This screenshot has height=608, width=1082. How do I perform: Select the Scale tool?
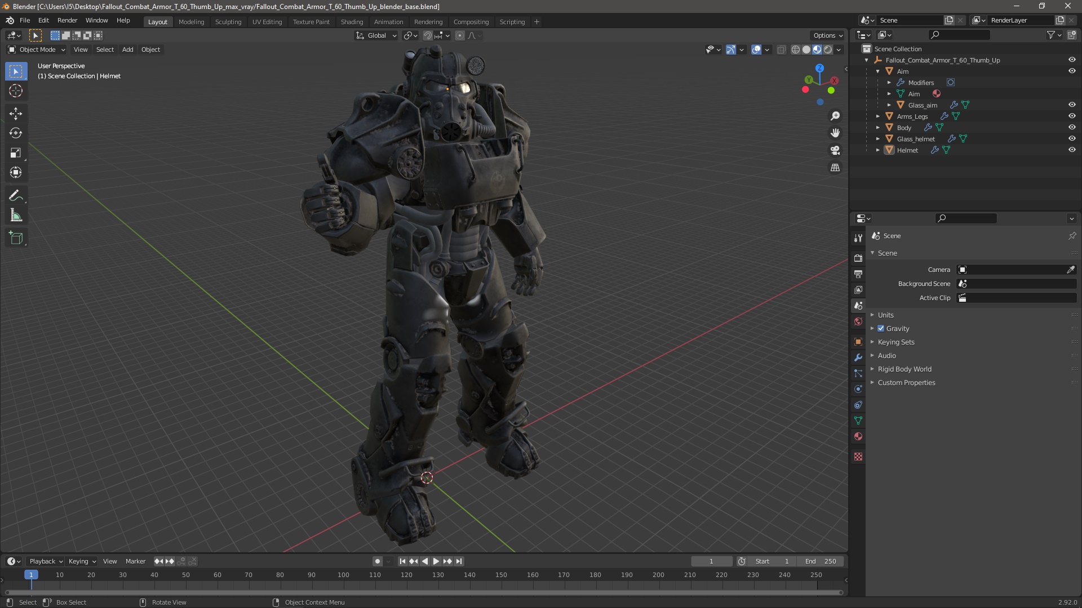point(16,153)
